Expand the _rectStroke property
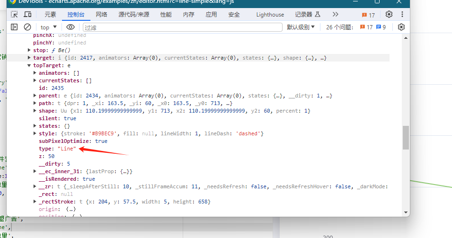 pyautogui.click(x=35, y=202)
